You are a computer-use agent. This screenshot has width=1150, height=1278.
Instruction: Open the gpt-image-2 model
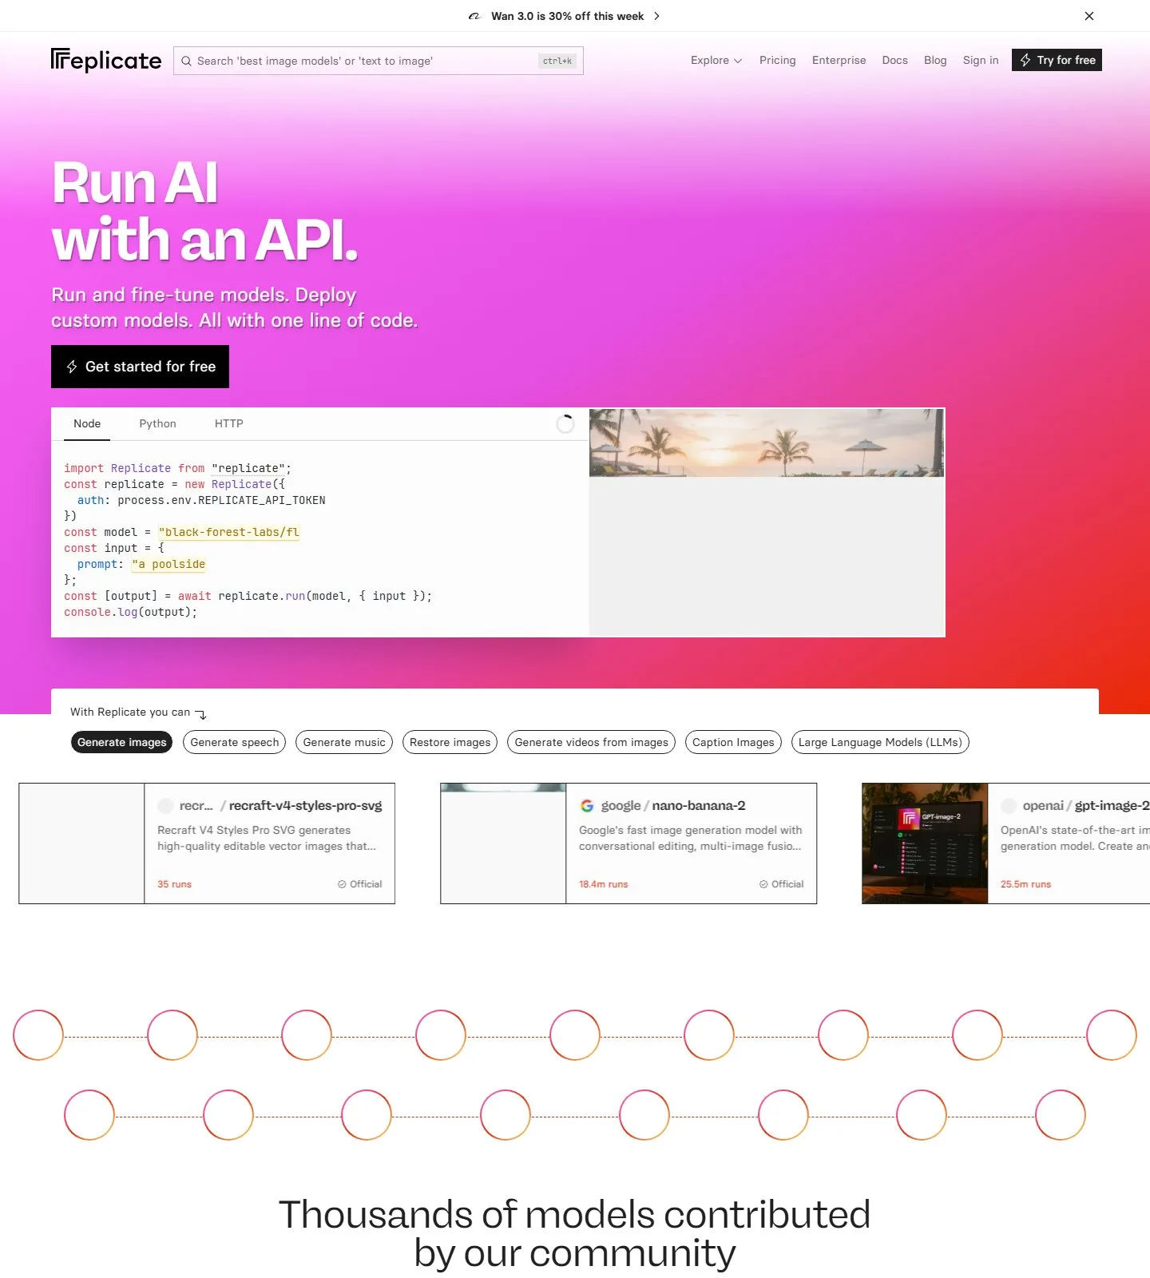coord(1112,806)
